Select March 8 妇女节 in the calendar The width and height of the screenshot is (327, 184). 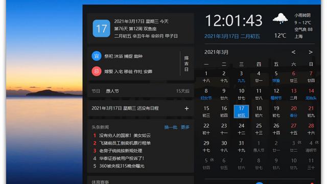(x=206, y=94)
